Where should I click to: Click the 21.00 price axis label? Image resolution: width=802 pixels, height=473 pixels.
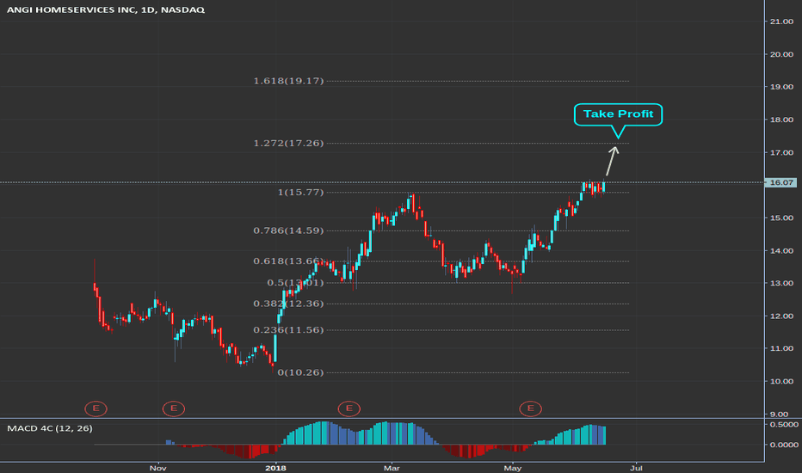(x=781, y=21)
